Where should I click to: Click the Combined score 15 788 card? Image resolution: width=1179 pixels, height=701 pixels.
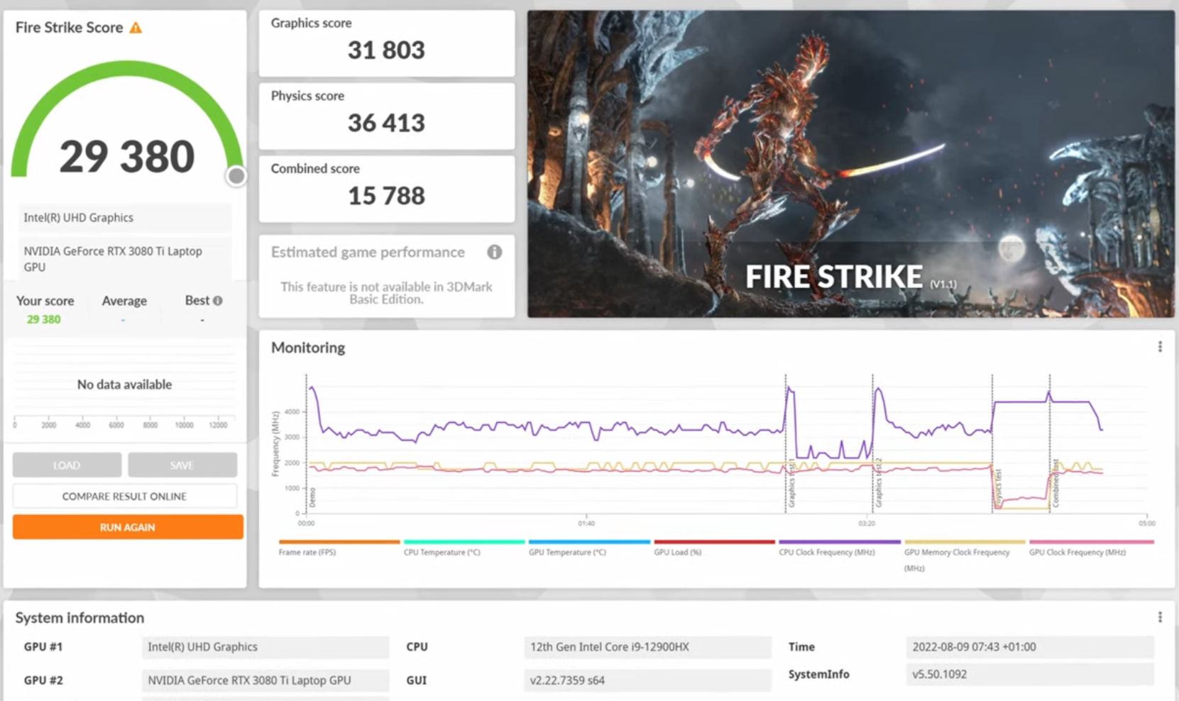[387, 189]
